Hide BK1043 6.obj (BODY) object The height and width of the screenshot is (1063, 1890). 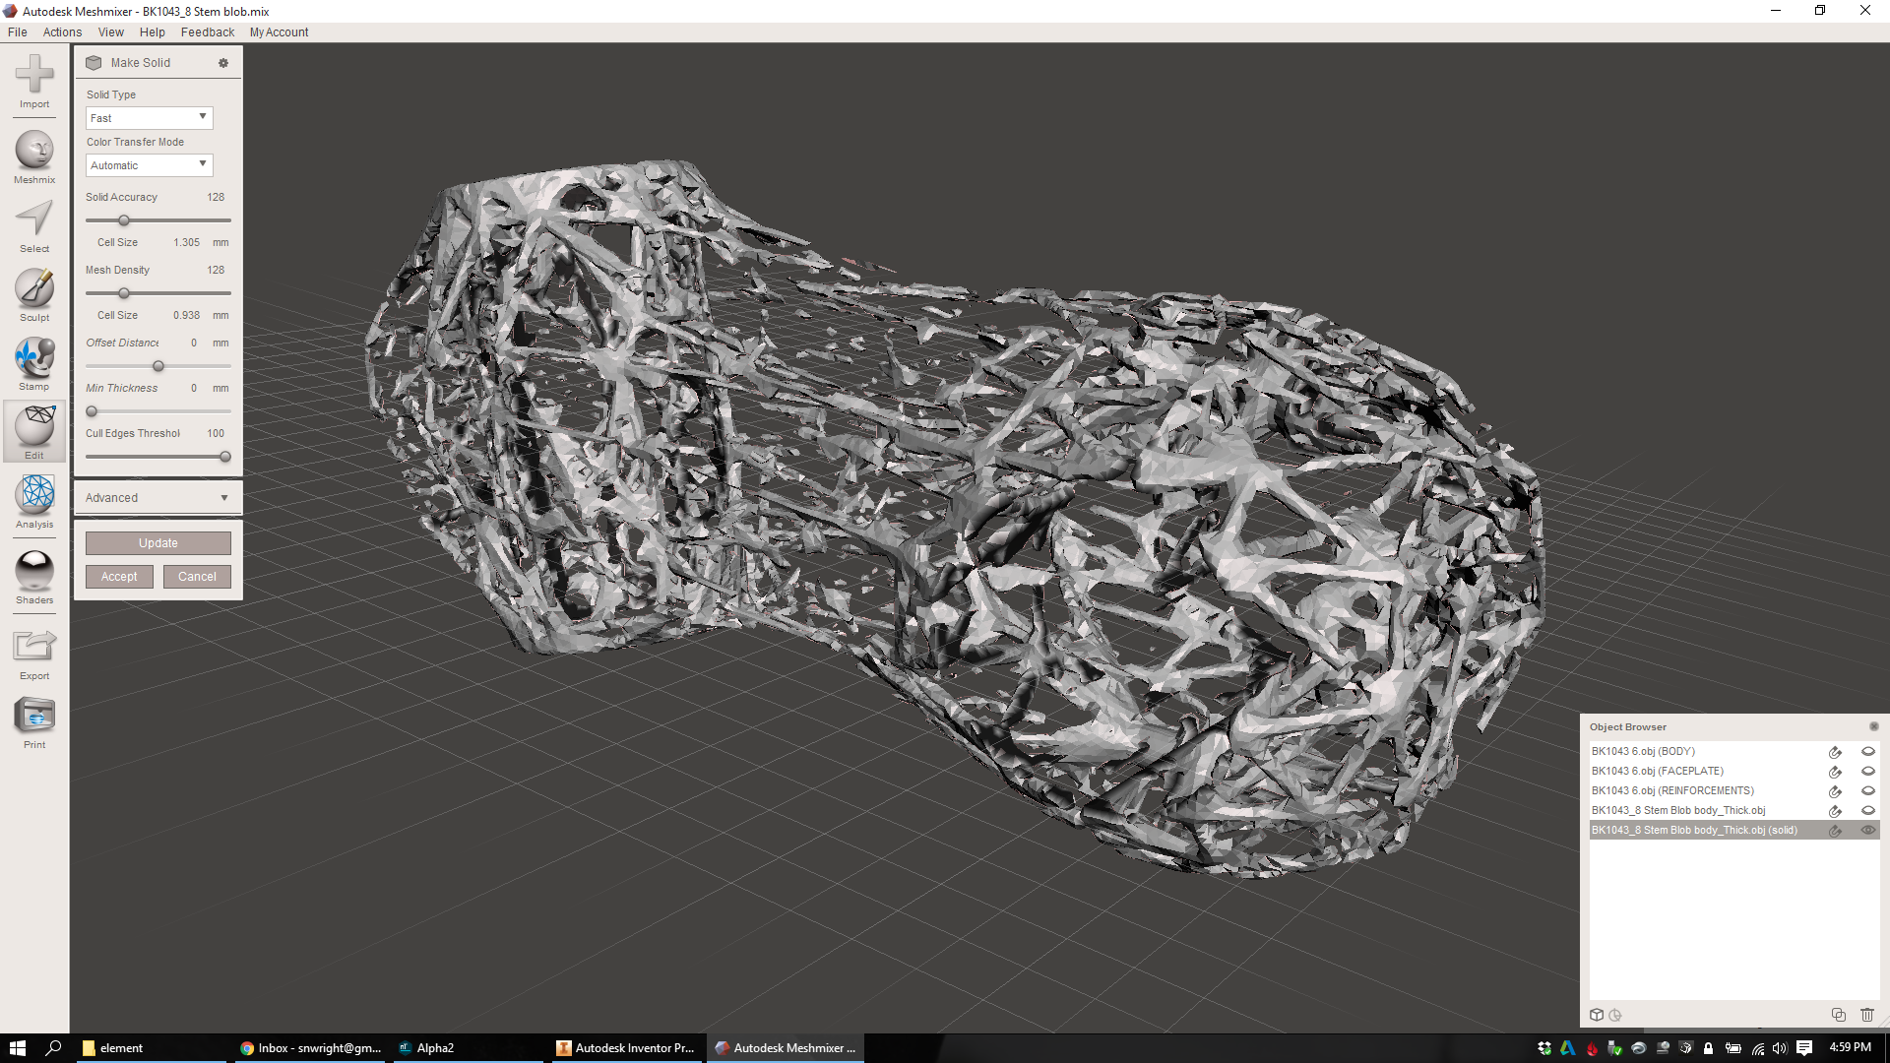[x=1867, y=751]
